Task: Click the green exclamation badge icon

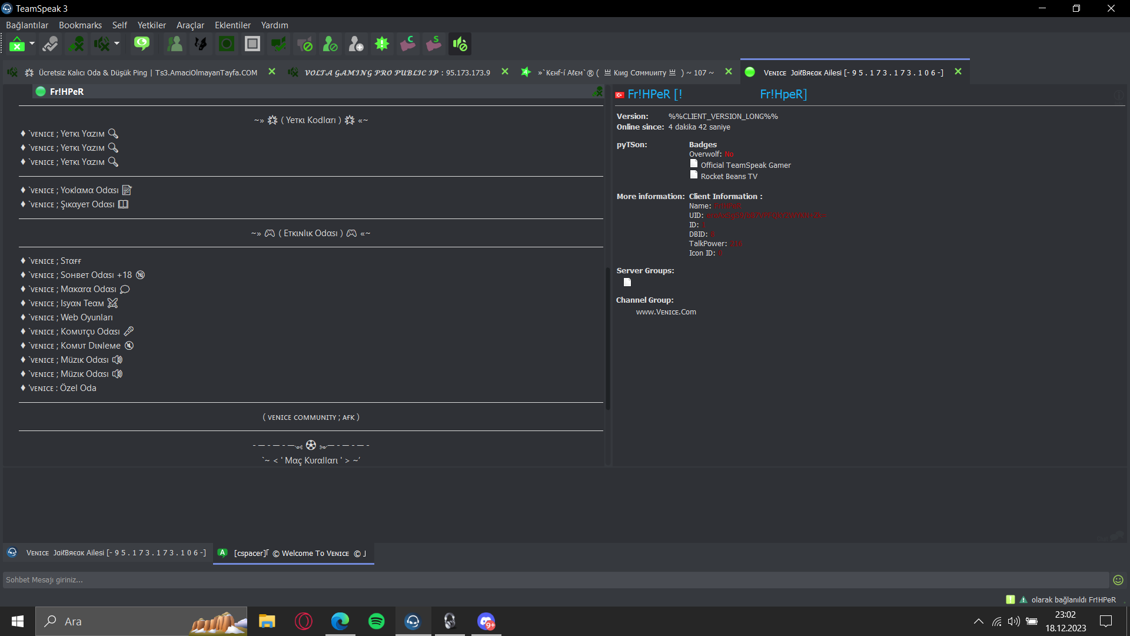Action: (382, 44)
